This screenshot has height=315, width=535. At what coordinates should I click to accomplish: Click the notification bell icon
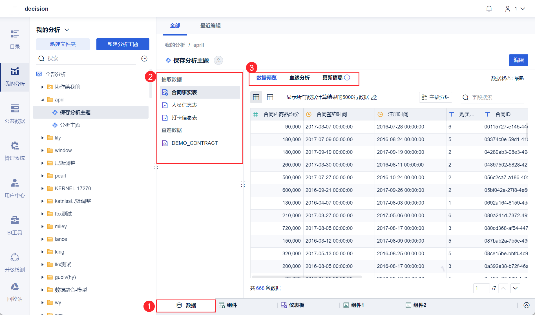[489, 9]
